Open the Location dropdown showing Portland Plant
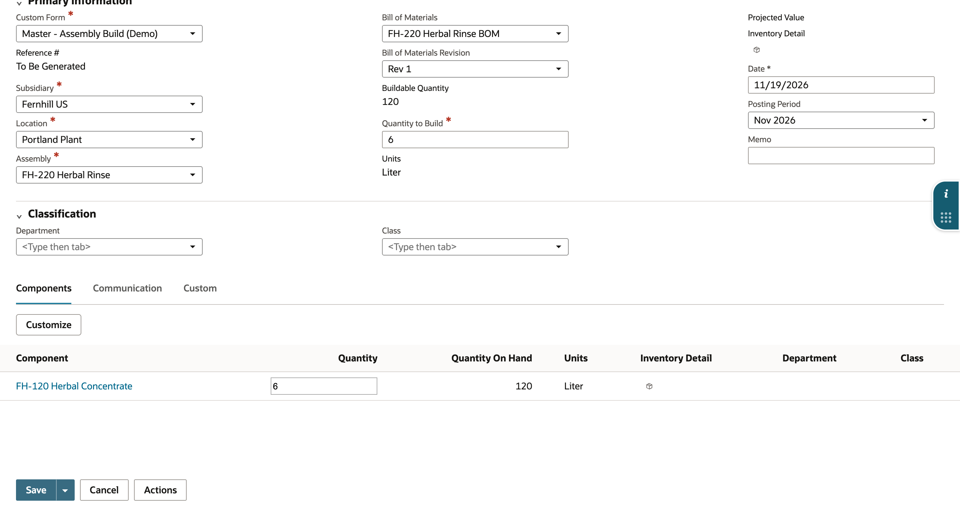This screenshot has height=528, width=960. point(109,140)
